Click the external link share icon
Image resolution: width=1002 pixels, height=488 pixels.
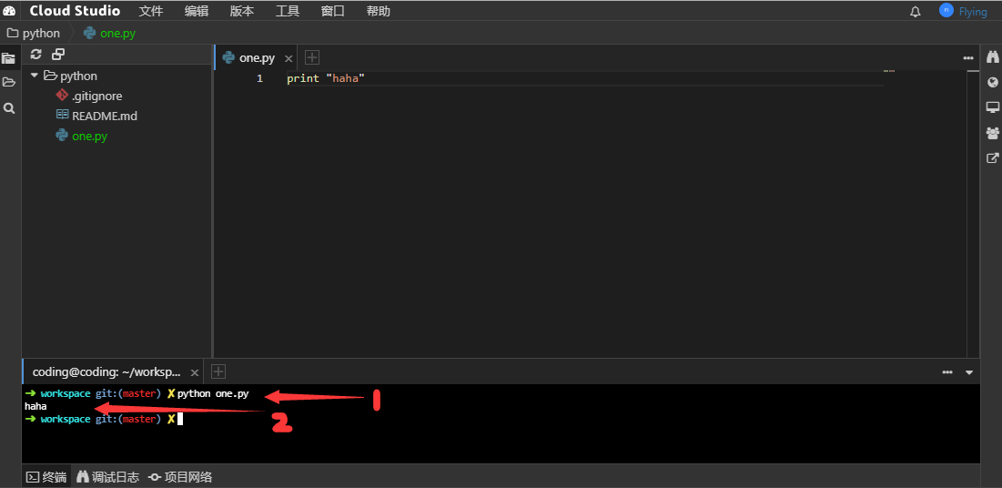click(x=992, y=158)
